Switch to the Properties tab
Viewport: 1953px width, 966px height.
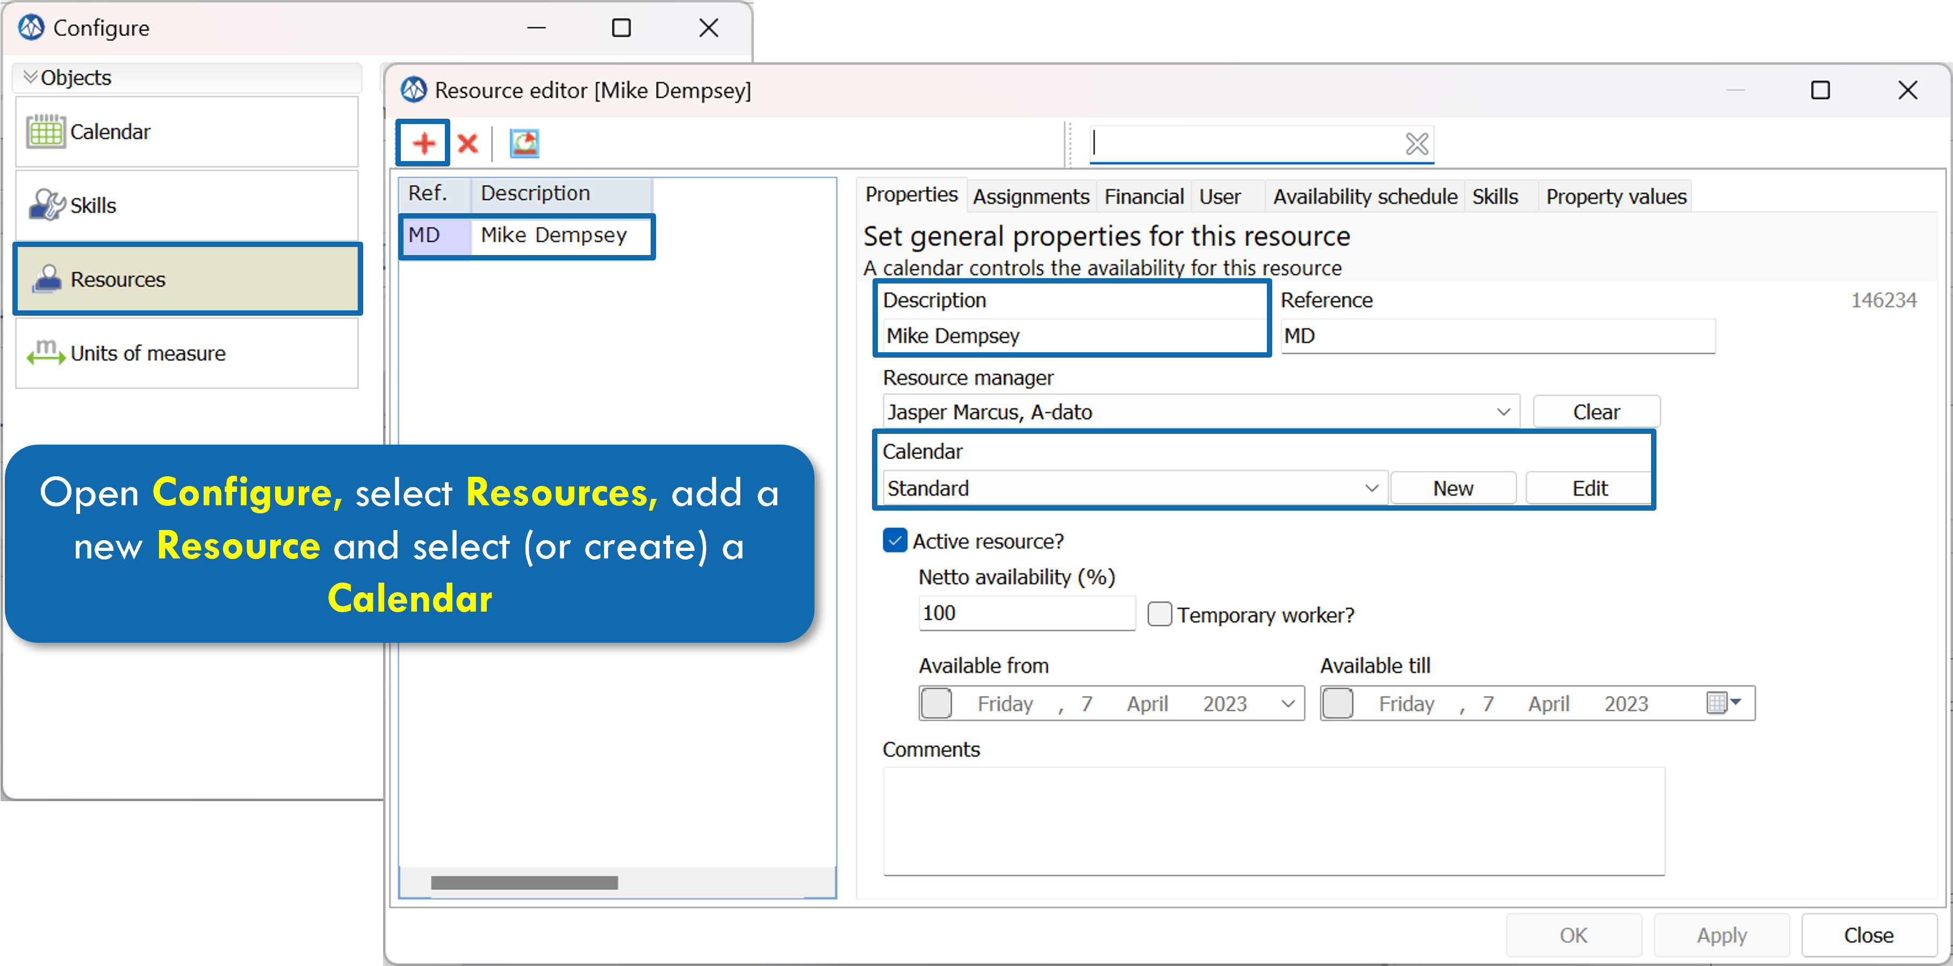(911, 195)
